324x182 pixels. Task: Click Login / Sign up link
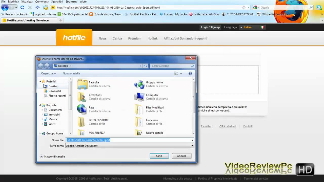point(210,27)
